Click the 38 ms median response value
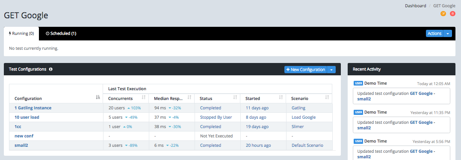Viewport: 461px width, 160px height. [160, 127]
